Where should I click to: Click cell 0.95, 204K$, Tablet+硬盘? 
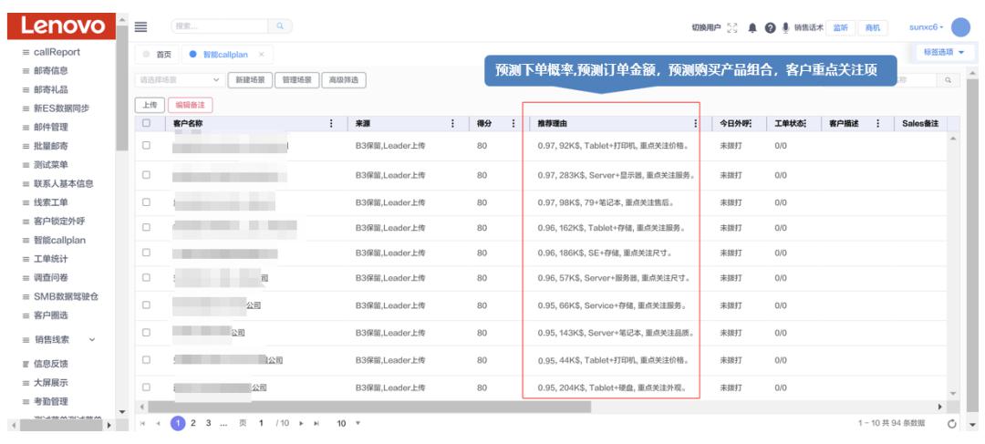pos(611,387)
